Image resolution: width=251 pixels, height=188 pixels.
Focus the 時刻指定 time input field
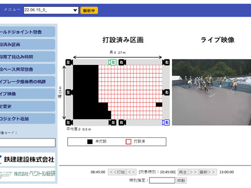click(x=162, y=180)
